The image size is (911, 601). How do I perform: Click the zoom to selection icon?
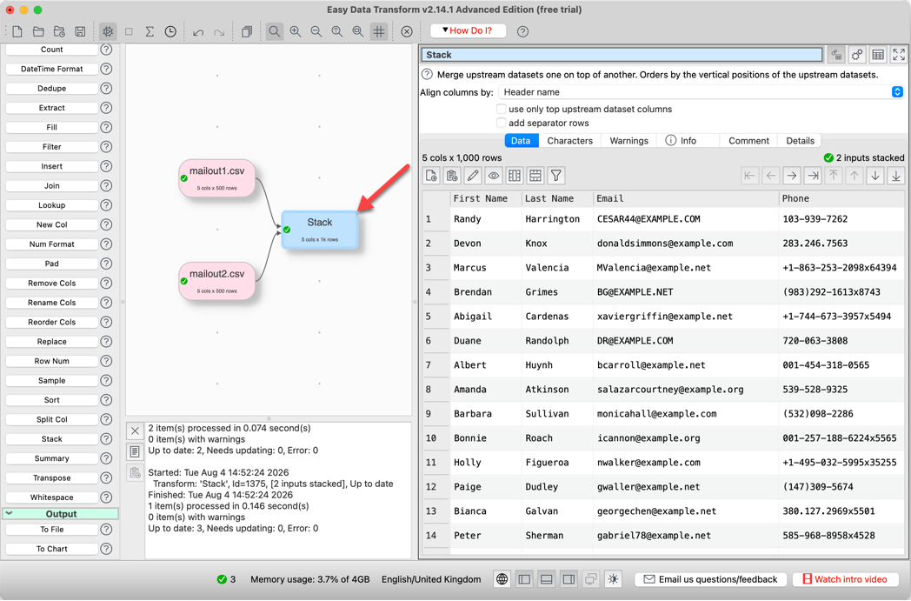click(x=358, y=31)
